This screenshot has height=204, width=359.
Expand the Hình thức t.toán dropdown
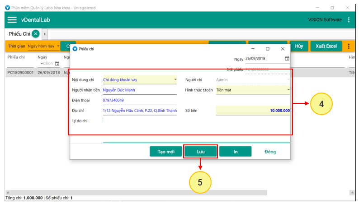[288, 90]
